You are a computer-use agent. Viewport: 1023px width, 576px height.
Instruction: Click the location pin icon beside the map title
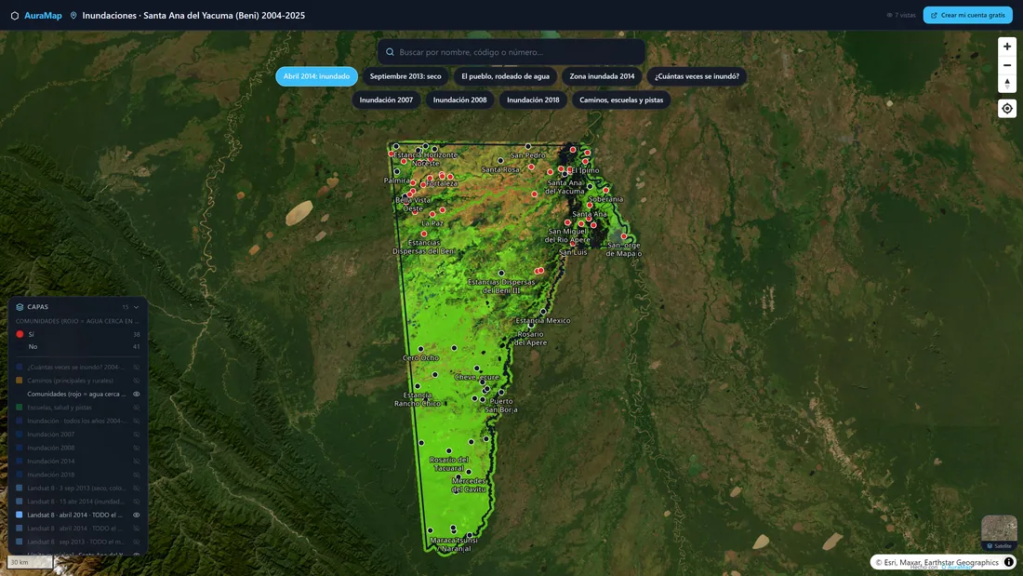click(x=73, y=15)
